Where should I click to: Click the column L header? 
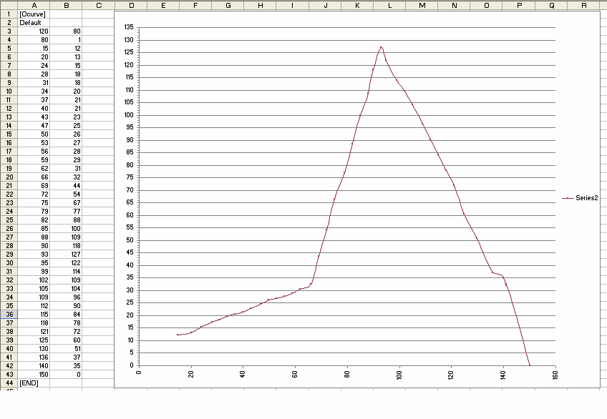pyautogui.click(x=389, y=5)
